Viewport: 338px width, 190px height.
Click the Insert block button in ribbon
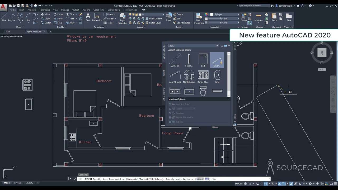click(x=169, y=17)
